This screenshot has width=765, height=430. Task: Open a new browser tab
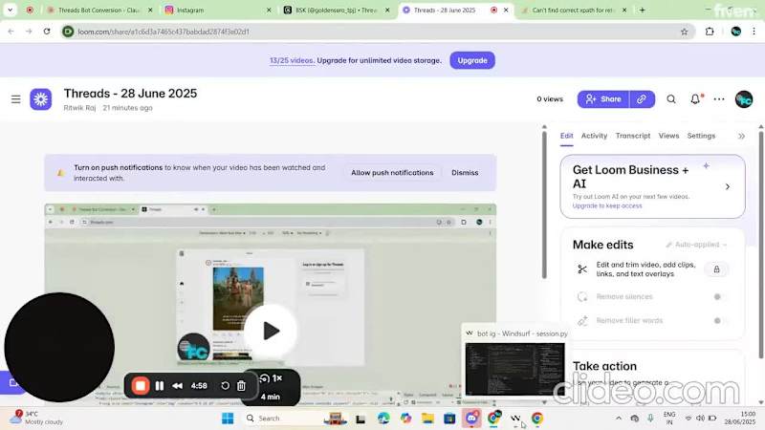(x=642, y=10)
